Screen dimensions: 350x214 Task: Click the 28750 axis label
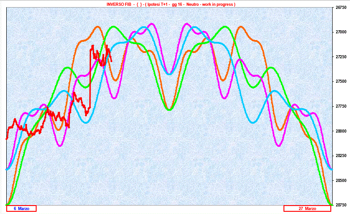click(x=341, y=205)
